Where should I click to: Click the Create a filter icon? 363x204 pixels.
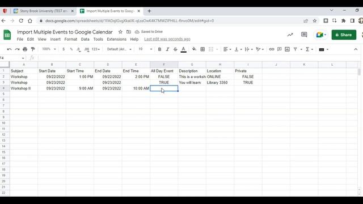(295, 49)
